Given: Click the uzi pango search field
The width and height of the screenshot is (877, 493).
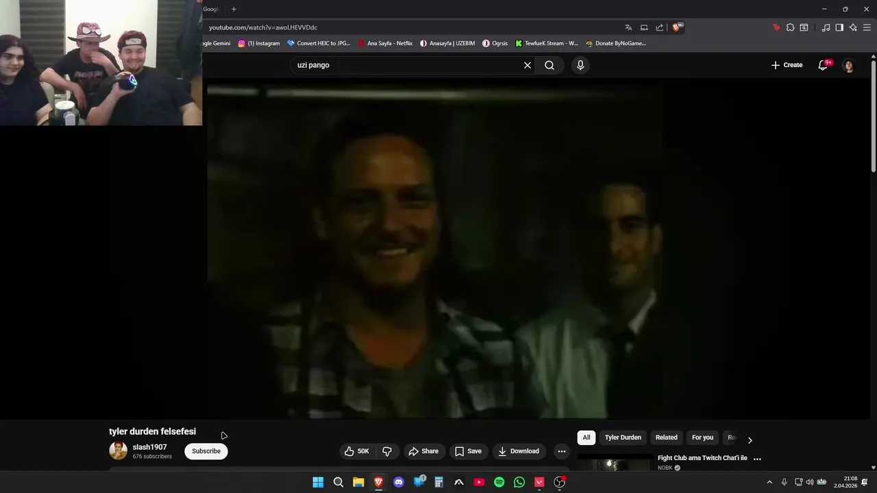Looking at the screenshot, I should 407,65.
